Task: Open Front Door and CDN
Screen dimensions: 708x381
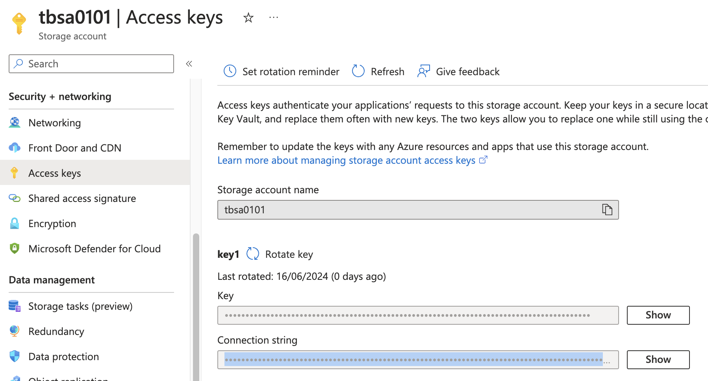Action: (75, 148)
